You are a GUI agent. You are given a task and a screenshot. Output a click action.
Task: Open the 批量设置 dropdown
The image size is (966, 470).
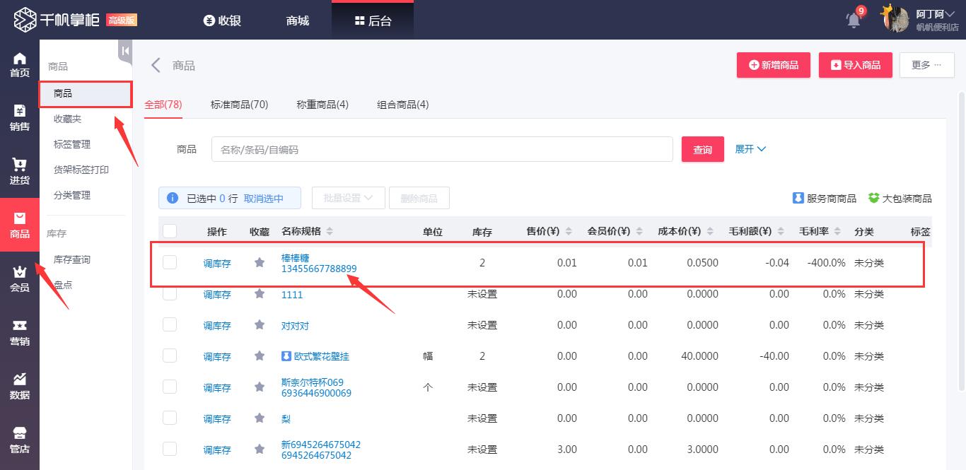point(348,199)
